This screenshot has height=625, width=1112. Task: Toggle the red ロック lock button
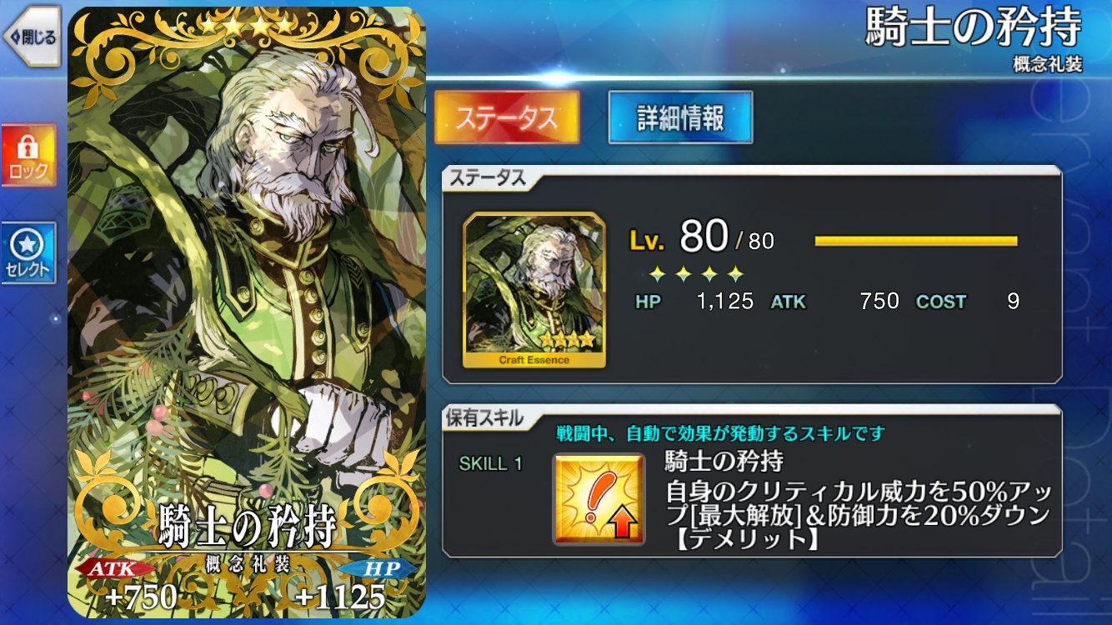[29, 155]
